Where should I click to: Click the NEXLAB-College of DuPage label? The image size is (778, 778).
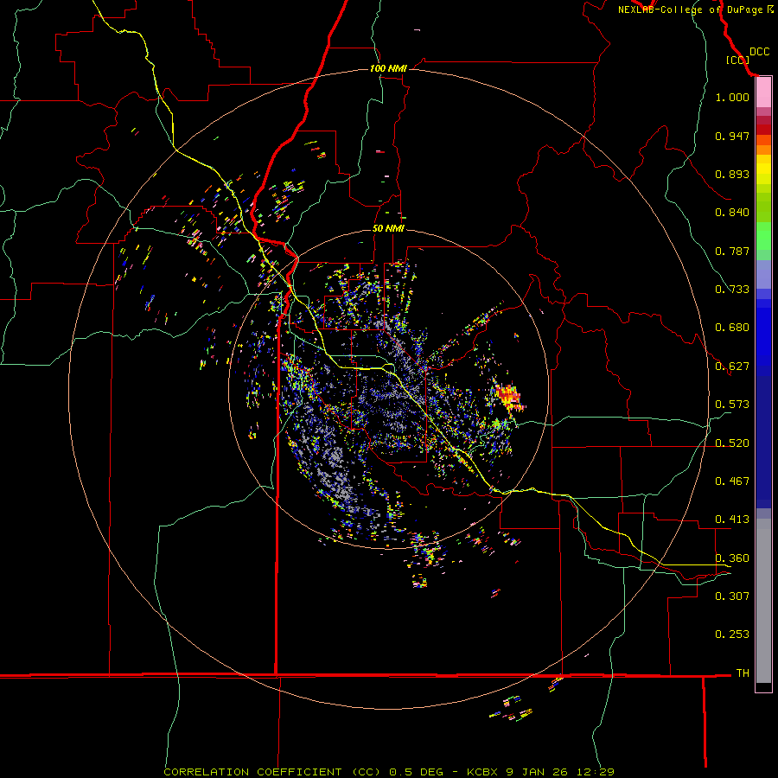pyautogui.click(x=695, y=10)
